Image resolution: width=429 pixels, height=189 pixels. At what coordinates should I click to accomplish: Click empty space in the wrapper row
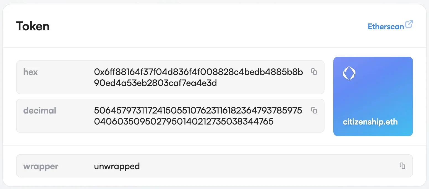click(x=263, y=166)
